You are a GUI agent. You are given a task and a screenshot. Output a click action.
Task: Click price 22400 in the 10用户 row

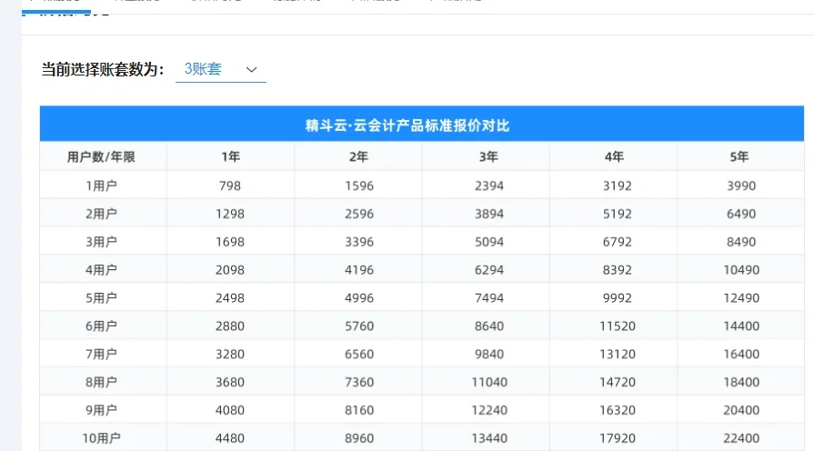[x=741, y=438]
